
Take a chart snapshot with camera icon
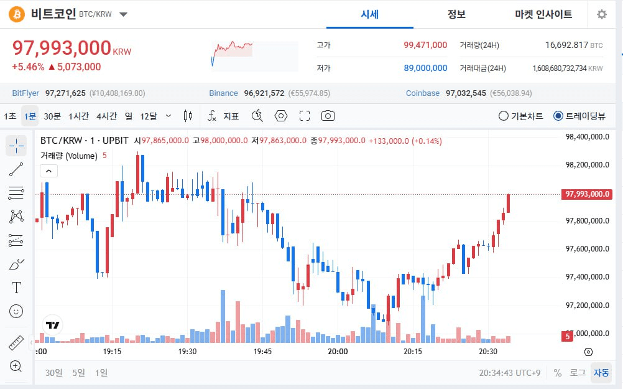328,116
